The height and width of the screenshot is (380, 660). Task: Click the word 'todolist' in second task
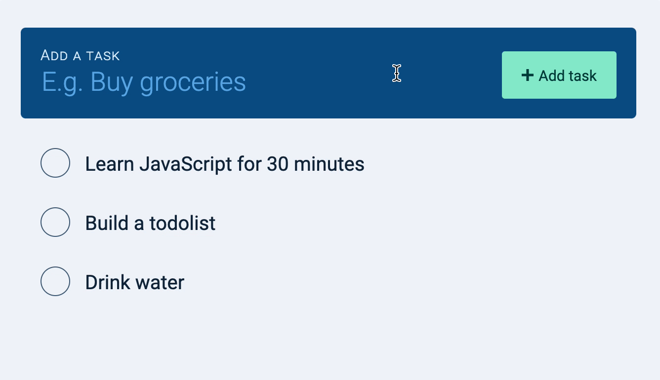point(182,223)
